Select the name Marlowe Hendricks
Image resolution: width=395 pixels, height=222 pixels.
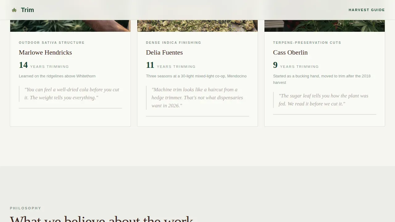point(45,52)
